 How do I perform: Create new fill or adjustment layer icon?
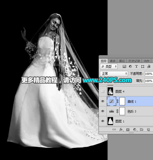(x=135, y=129)
